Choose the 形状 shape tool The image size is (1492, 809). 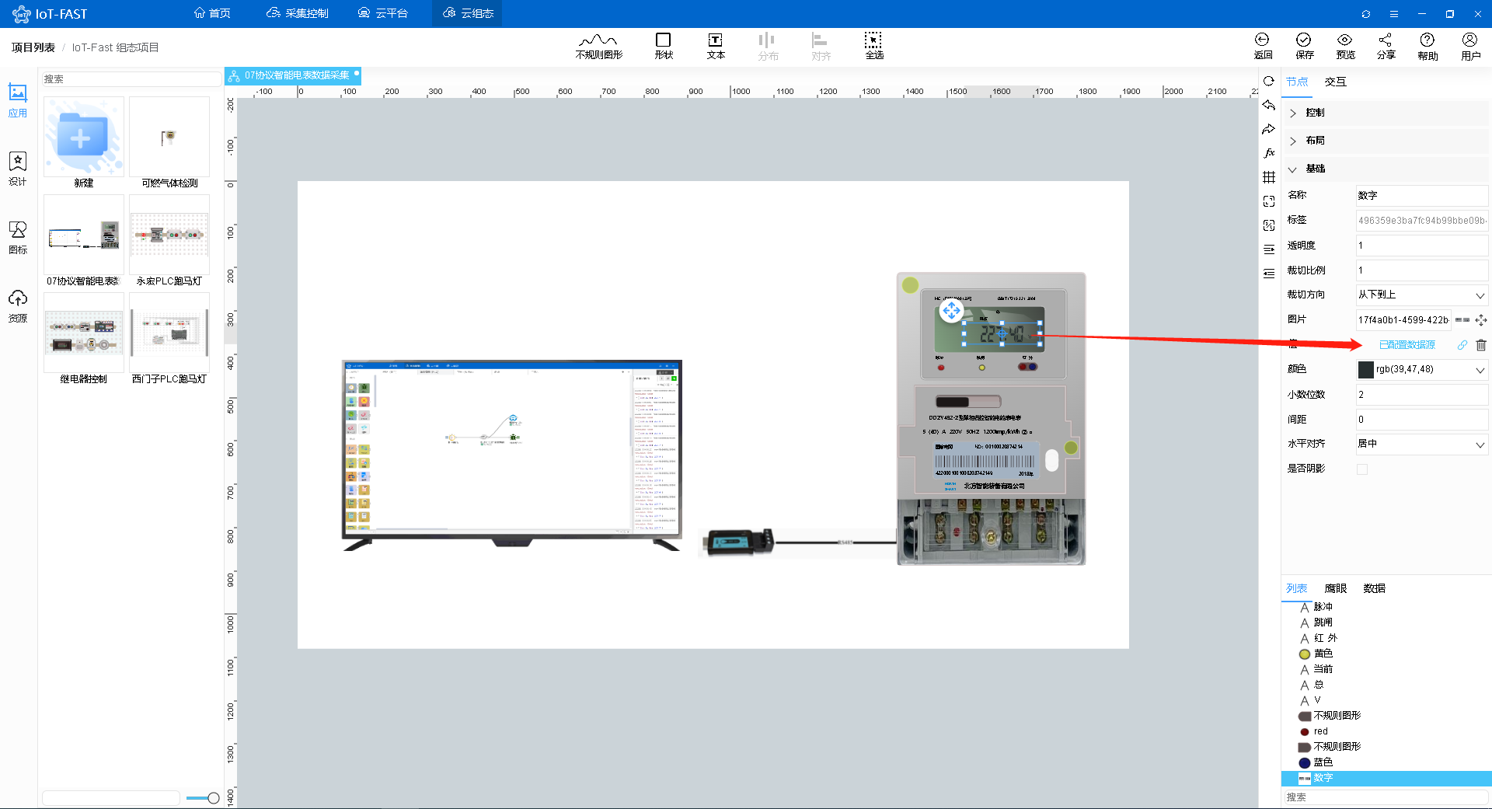tap(663, 46)
